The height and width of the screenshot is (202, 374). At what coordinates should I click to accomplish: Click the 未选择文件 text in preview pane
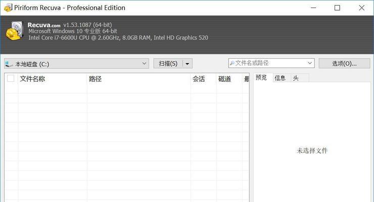312,150
